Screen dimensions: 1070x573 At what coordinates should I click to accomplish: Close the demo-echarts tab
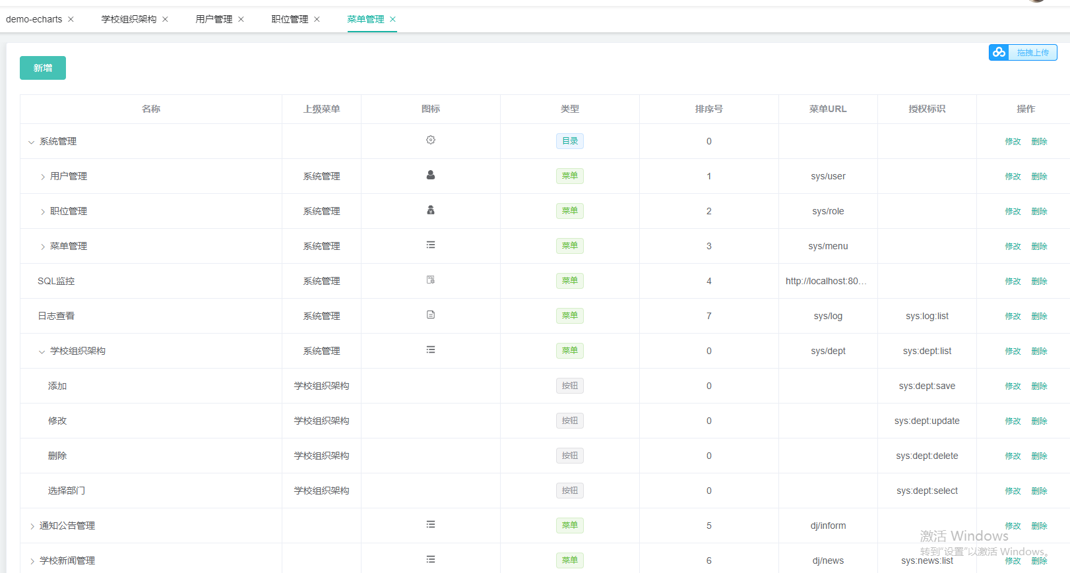pyautogui.click(x=71, y=19)
